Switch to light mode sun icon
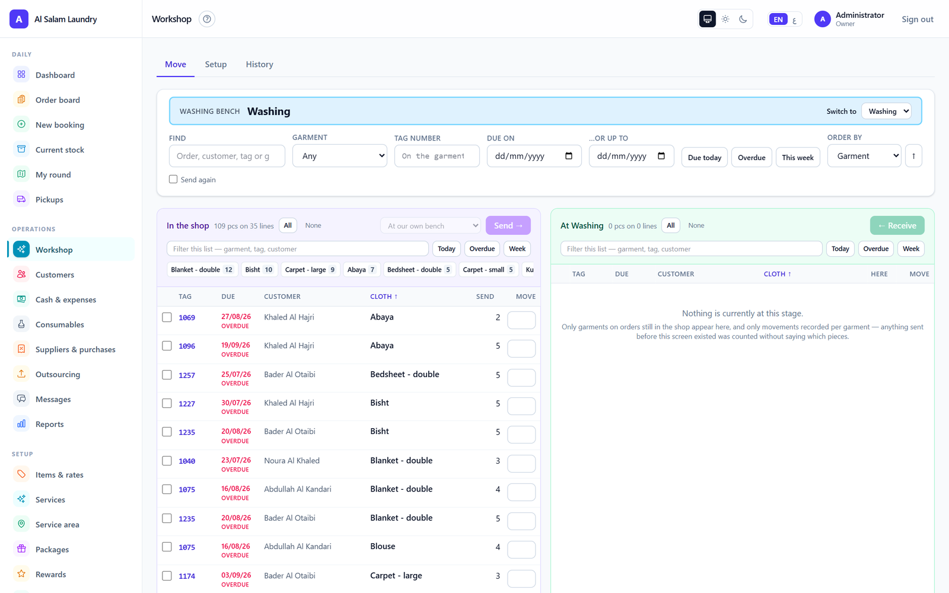This screenshot has width=949, height=593. pyautogui.click(x=725, y=19)
